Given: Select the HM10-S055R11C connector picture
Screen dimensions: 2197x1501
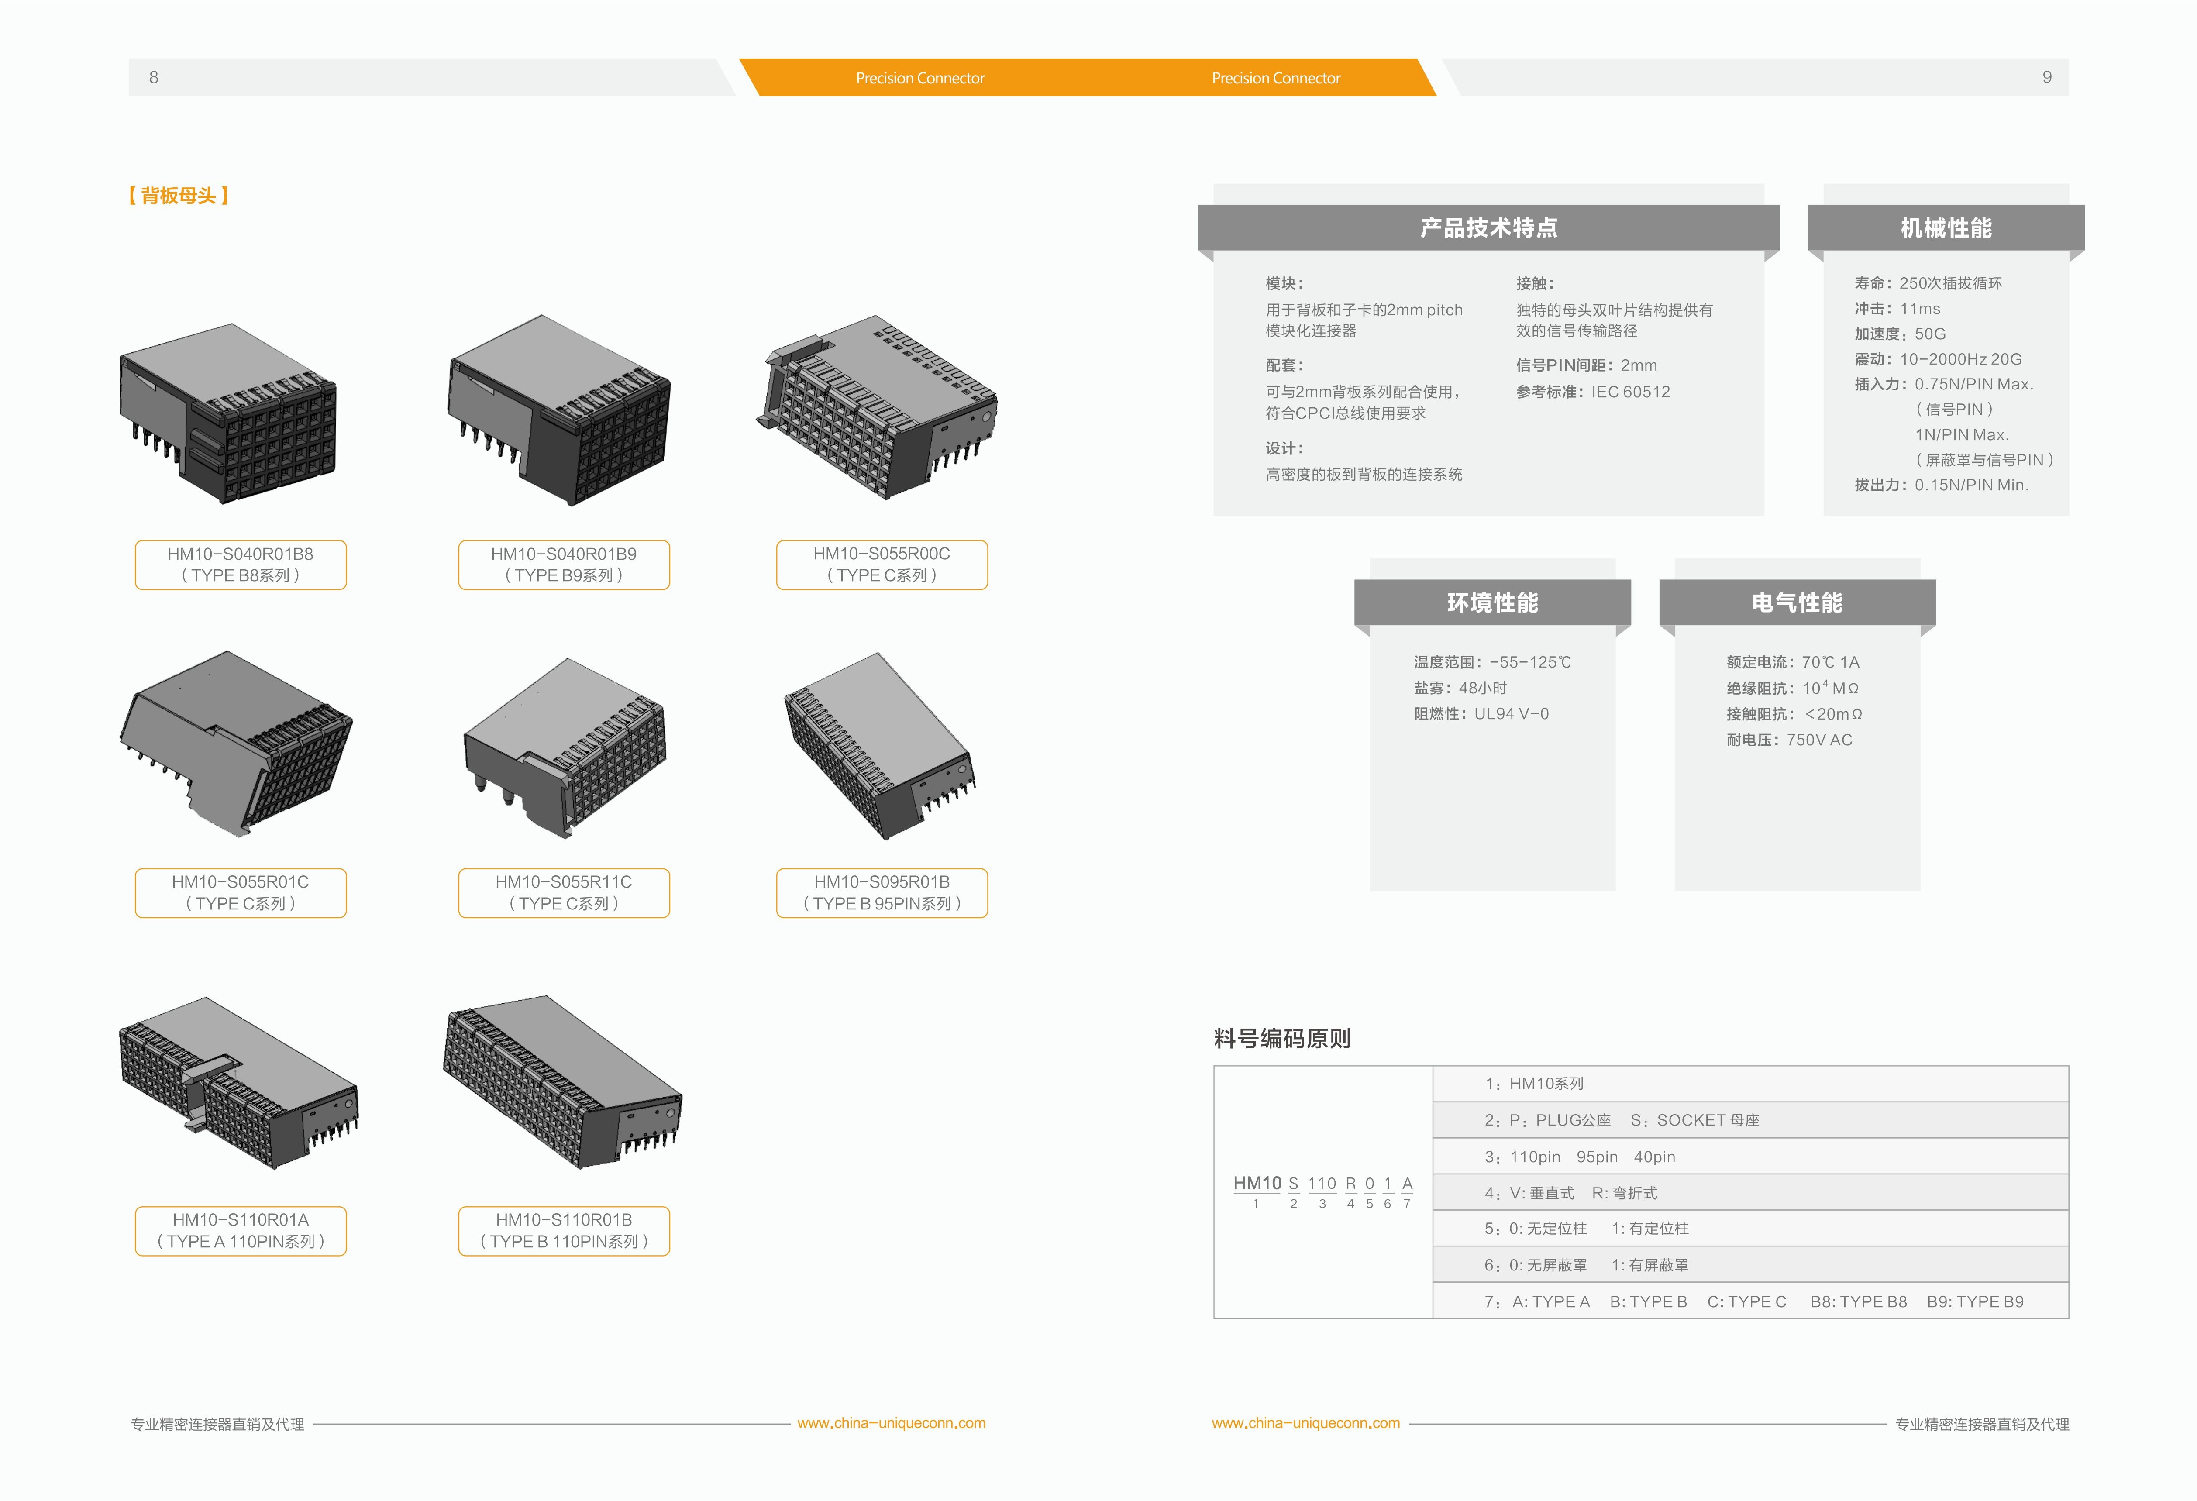Looking at the screenshot, I should 565,747.
